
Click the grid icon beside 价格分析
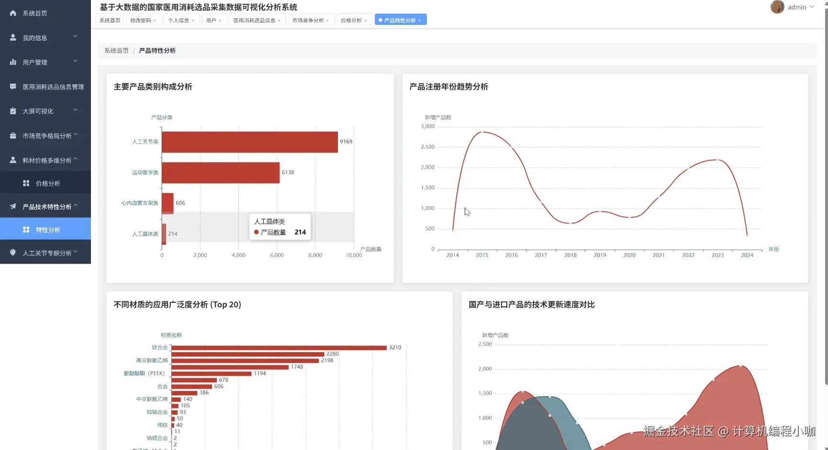pos(26,183)
